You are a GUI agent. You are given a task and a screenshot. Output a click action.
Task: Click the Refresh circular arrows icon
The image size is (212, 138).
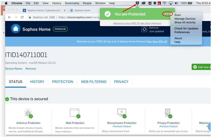pos(144,29)
